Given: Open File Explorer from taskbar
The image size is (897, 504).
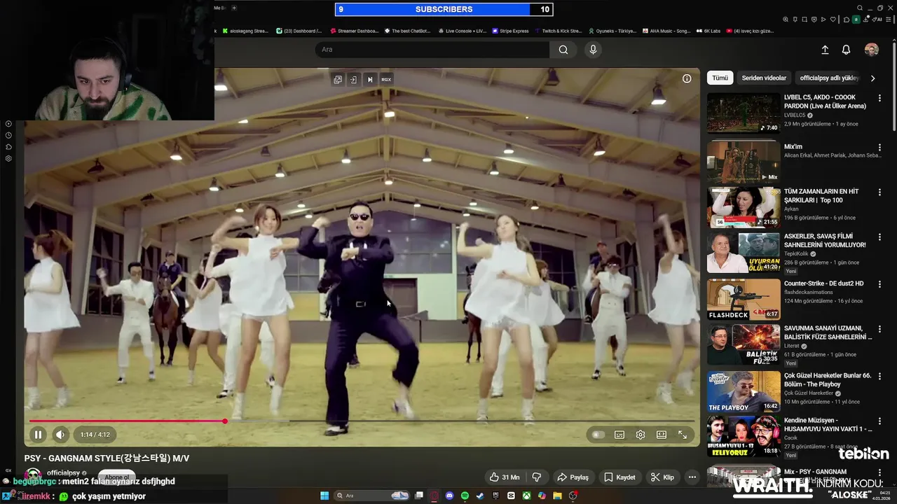Looking at the screenshot, I should [x=557, y=496].
